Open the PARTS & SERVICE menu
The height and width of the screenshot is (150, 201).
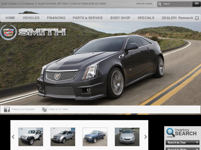tap(88, 18)
